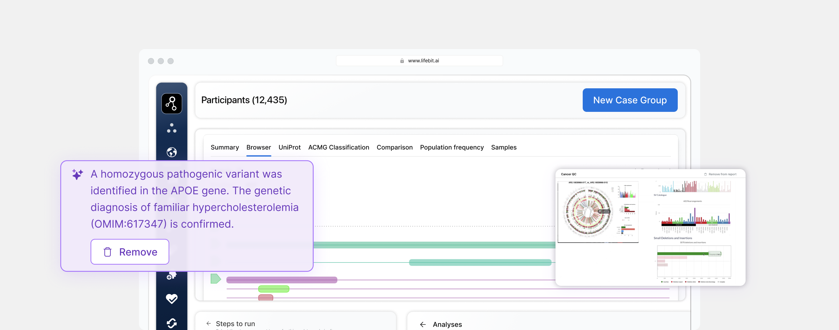The height and width of the screenshot is (330, 839).
Task: Click the green arrow track marker
Action: tap(215, 279)
